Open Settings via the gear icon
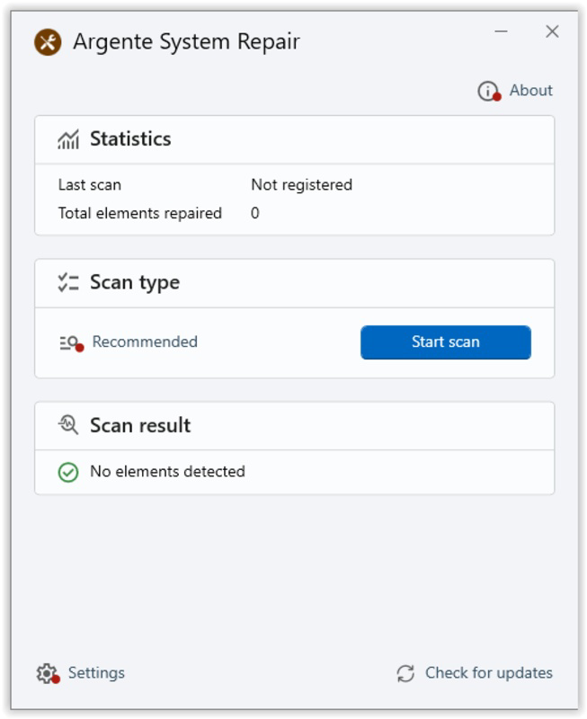 coord(49,673)
